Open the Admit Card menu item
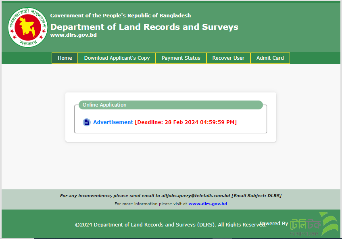 point(270,58)
